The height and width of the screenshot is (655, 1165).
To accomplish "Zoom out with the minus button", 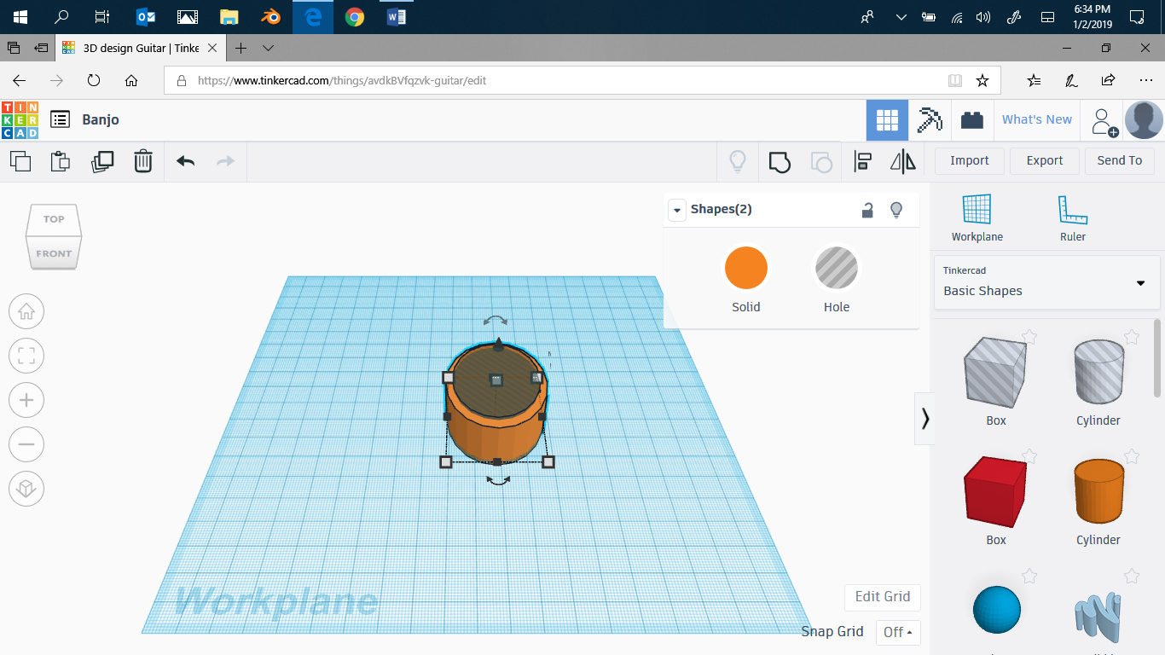I will 26,444.
